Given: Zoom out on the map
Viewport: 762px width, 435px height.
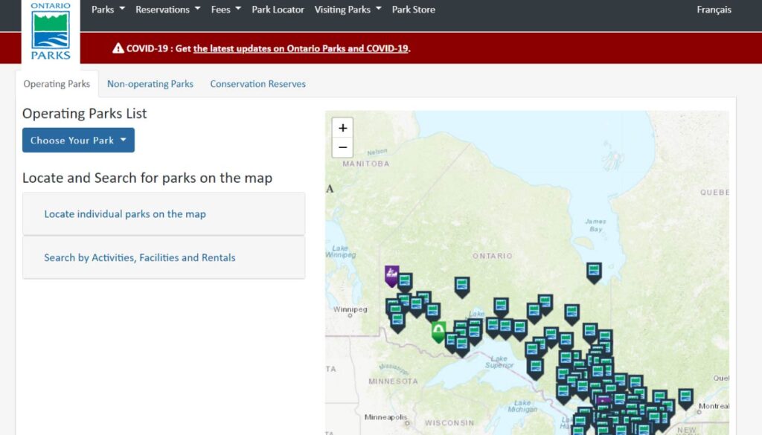Looking at the screenshot, I should (342, 147).
